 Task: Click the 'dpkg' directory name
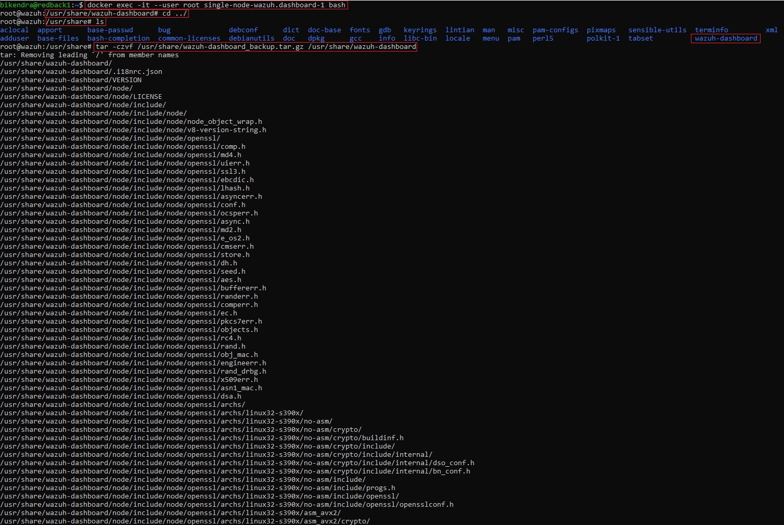[316, 38]
